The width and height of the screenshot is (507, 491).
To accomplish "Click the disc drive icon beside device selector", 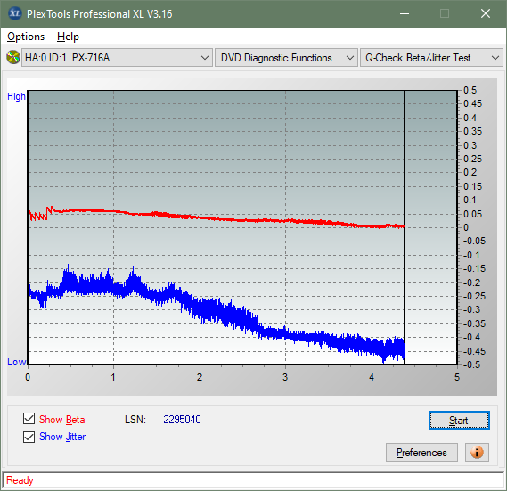I will point(13,58).
